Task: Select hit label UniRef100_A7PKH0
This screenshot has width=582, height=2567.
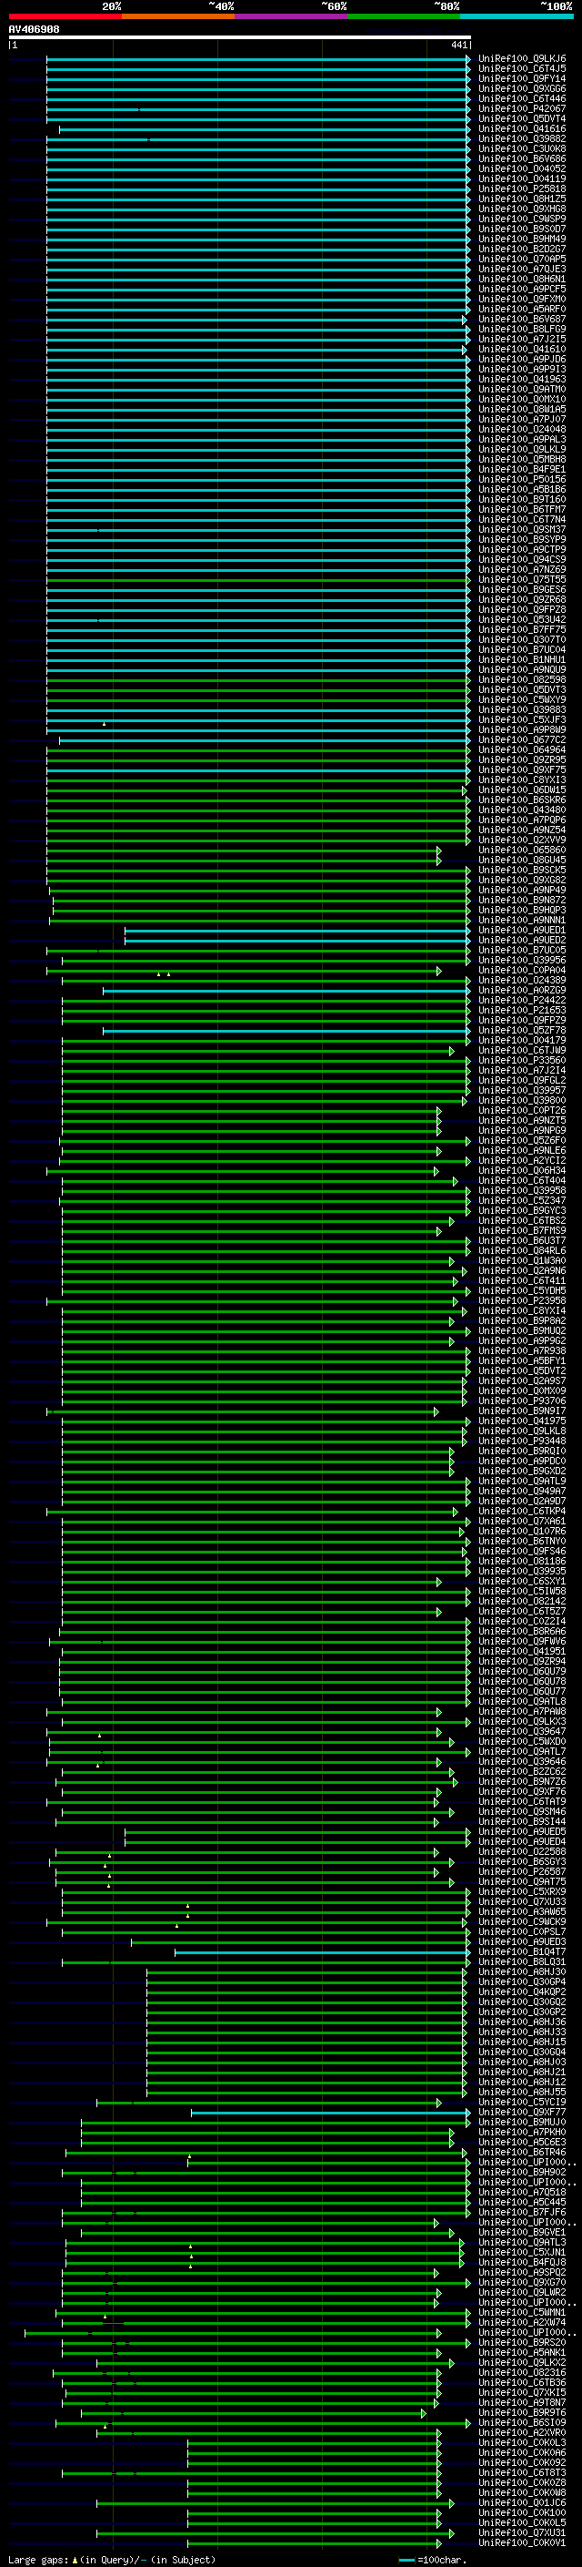Action: [x=522, y=2132]
